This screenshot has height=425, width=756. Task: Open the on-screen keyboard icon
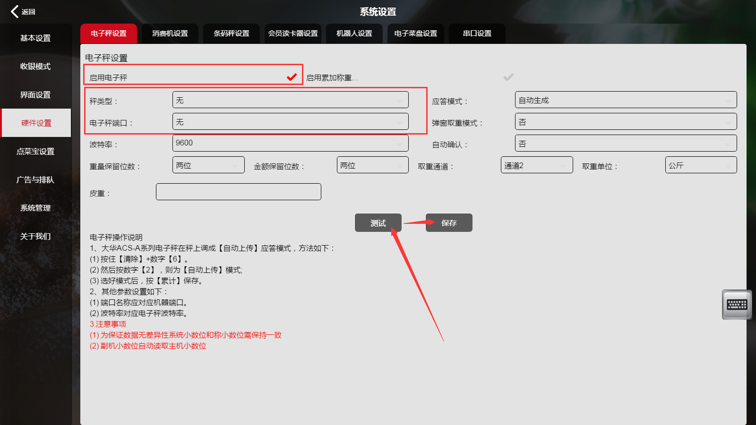pos(737,305)
